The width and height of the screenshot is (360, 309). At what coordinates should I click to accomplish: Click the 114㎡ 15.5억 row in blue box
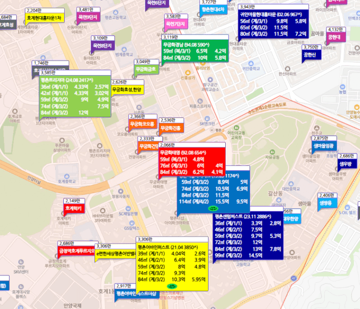coord(213,201)
